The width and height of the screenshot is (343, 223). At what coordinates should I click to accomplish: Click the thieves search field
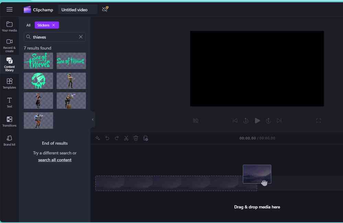(55, 37)
